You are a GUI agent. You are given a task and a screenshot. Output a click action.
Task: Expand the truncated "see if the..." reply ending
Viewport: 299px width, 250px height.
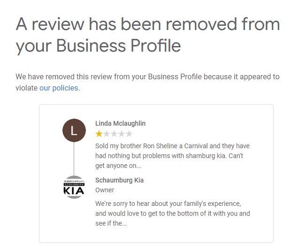pos(111,223)
